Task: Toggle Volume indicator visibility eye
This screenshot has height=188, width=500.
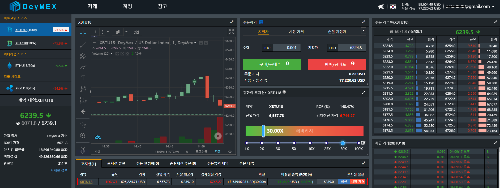Action: [x=117, y=54]
